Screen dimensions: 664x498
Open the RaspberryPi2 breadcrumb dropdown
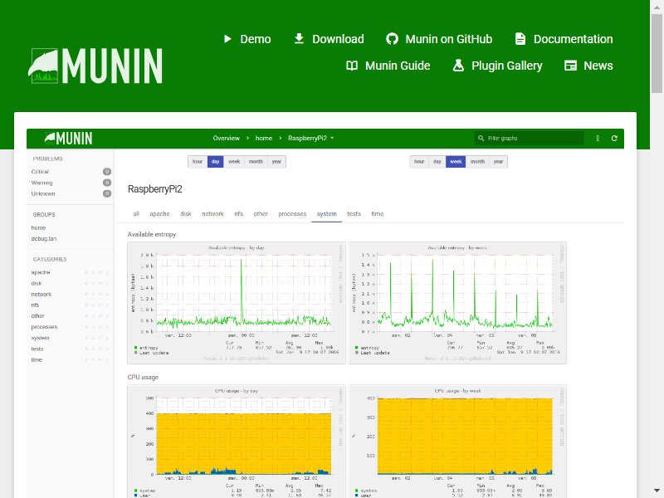coord(310,138)
